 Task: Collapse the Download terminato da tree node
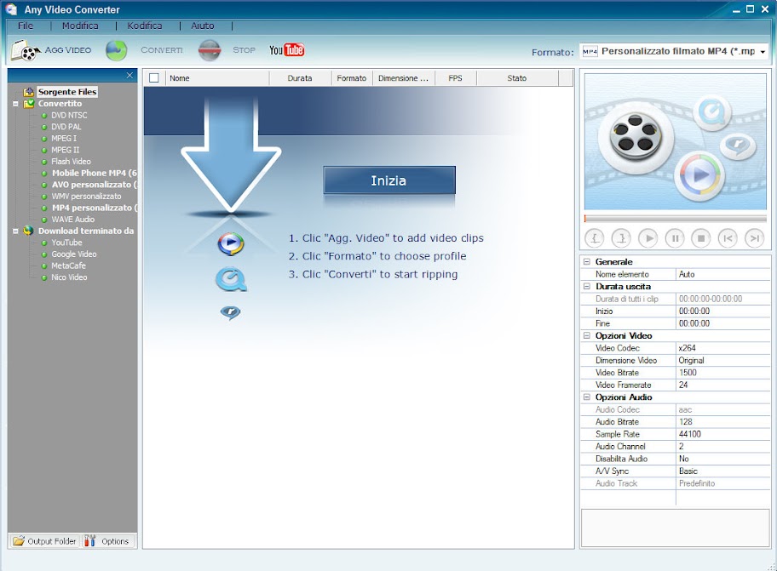click(x=15, y=231)
